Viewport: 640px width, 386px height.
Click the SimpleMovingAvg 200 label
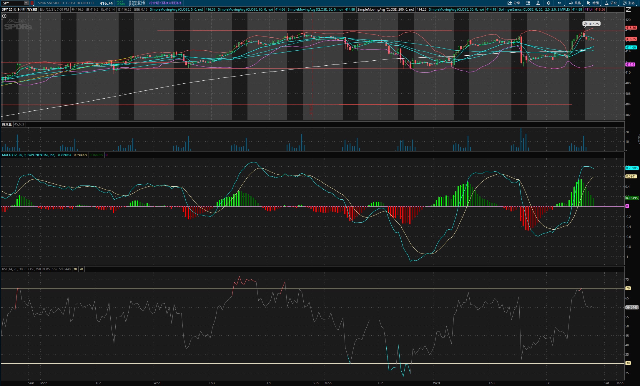[385, 9]
